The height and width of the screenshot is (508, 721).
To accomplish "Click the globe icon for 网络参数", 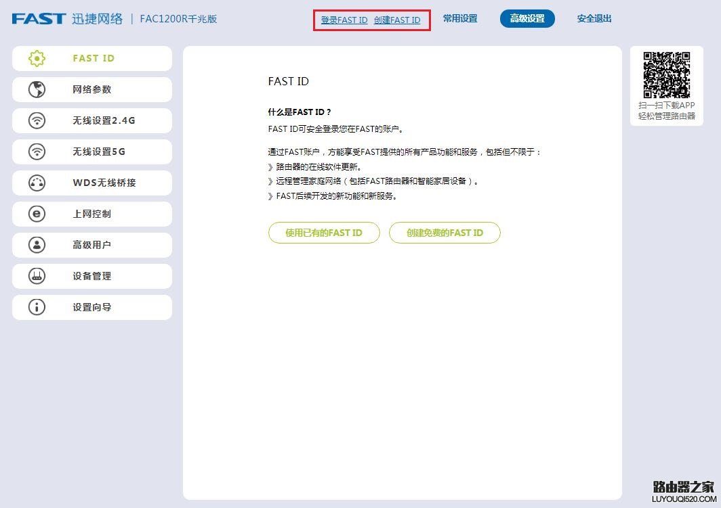I will (37, 89).
